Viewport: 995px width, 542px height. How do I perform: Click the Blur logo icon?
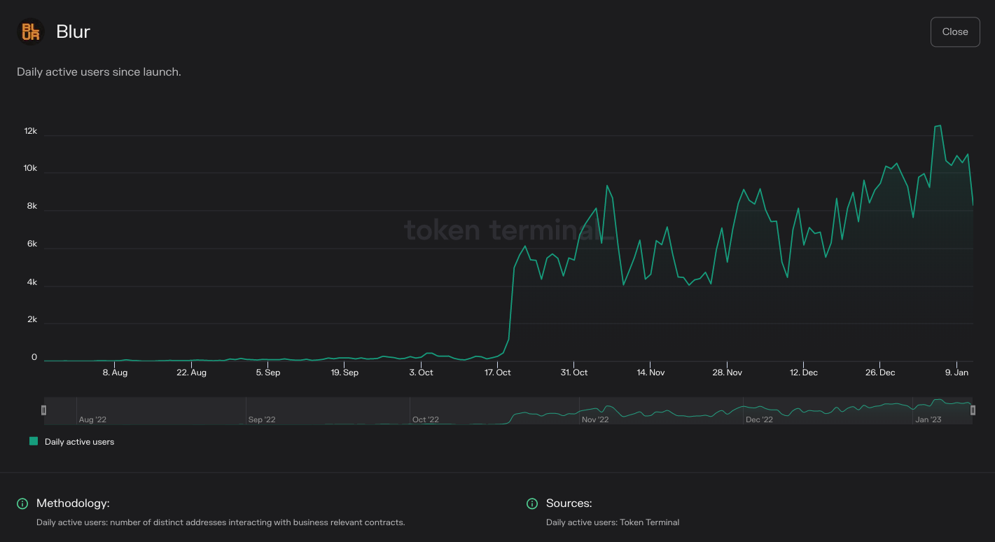click(29, 31)
